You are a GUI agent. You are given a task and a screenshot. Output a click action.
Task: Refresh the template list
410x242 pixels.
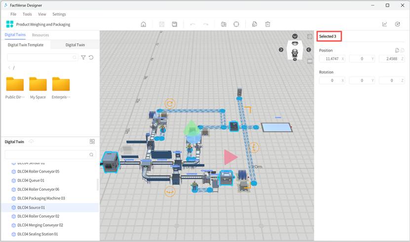click(x=91, y=58)
